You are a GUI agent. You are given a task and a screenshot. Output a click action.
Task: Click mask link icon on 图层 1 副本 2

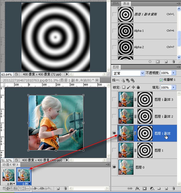[135, 116]
